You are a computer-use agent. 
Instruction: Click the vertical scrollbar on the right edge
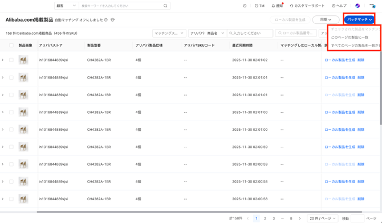click(x=381, y=88)
